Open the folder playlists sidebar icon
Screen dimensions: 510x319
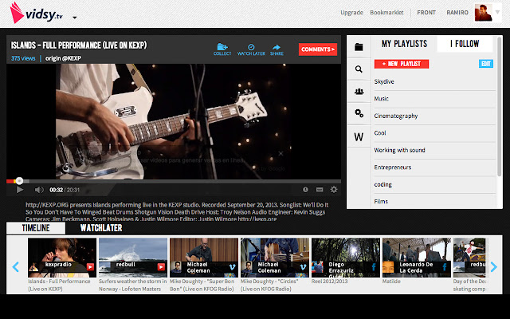(359, 47)
